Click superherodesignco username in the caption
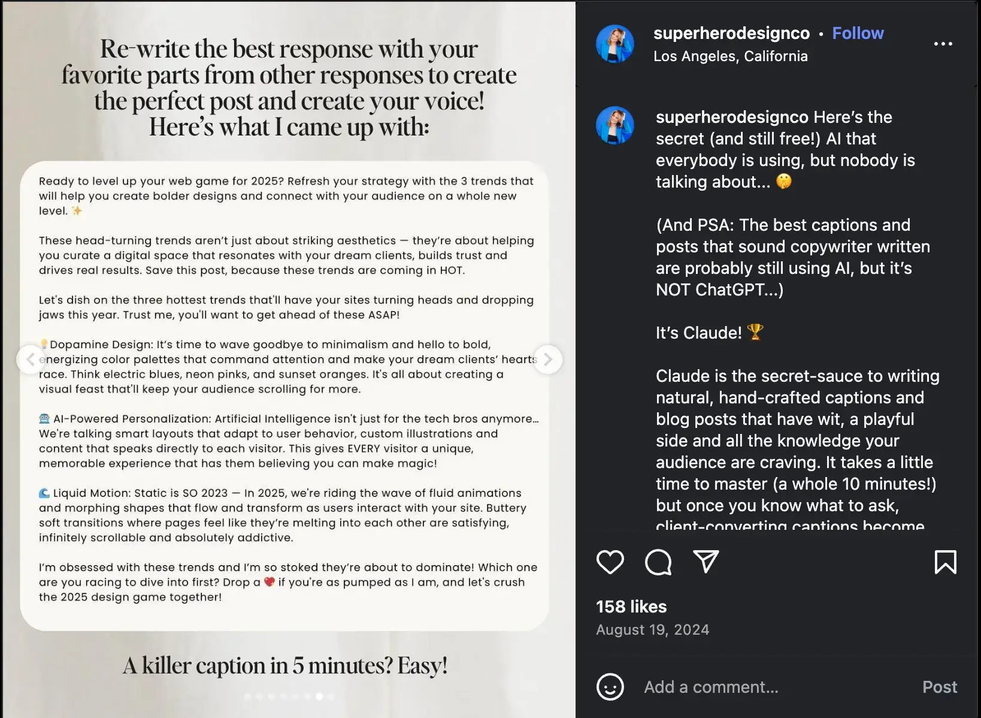This screenshot has height=718, width=981. [x=731, y=117]
